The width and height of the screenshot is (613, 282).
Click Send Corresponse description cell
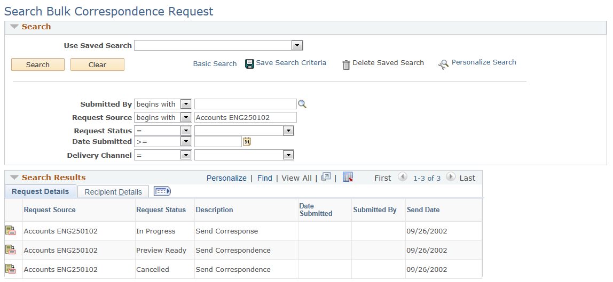coord(227,231)
